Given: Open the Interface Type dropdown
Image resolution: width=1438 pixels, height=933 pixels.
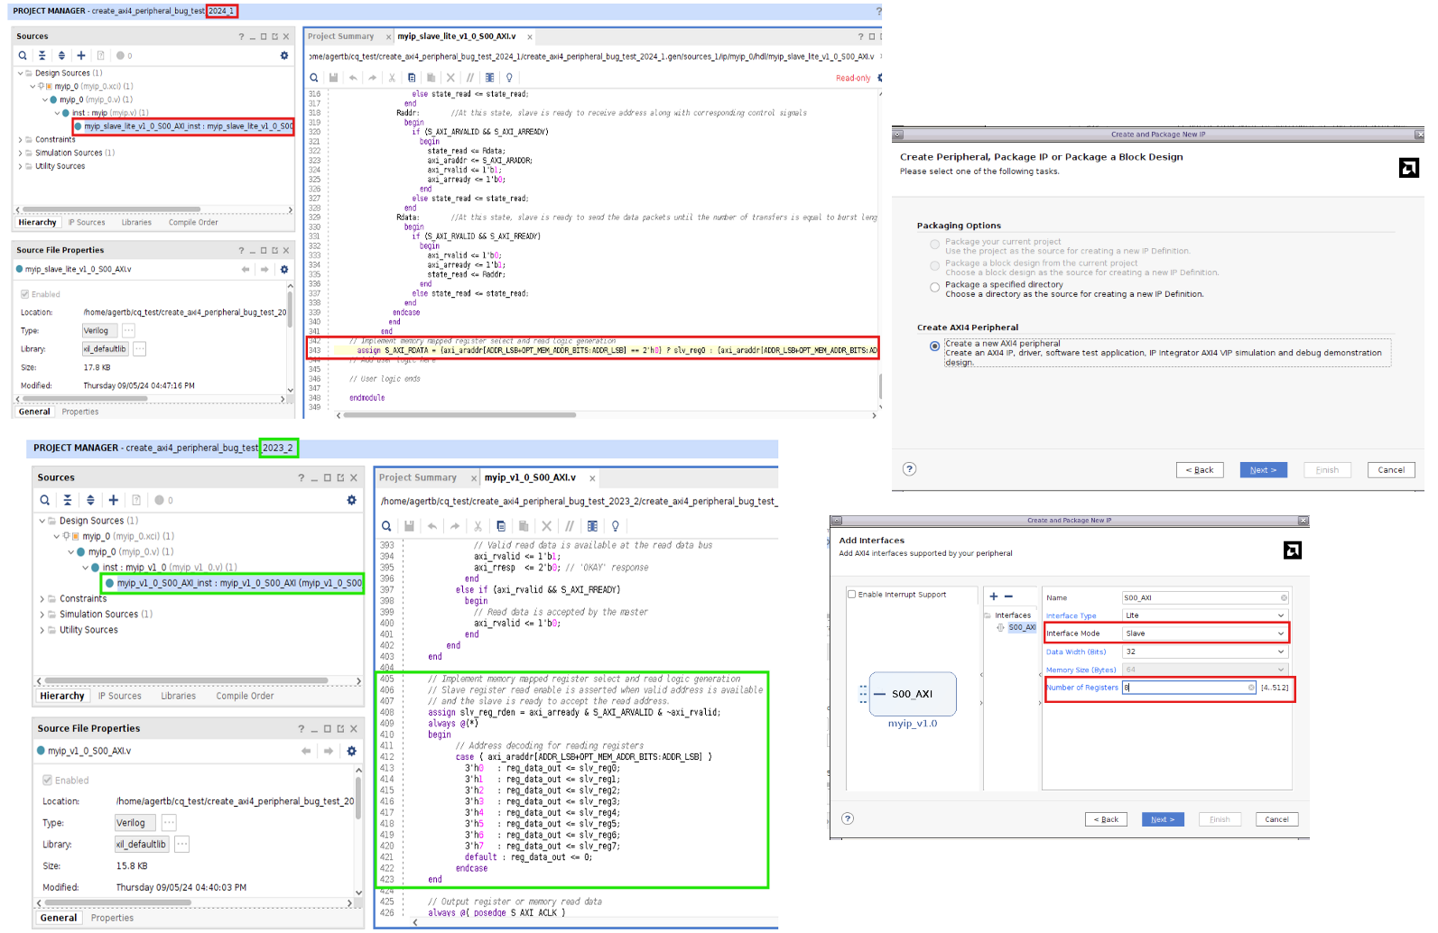Looking at the screenshot, I should point(1204,615).
